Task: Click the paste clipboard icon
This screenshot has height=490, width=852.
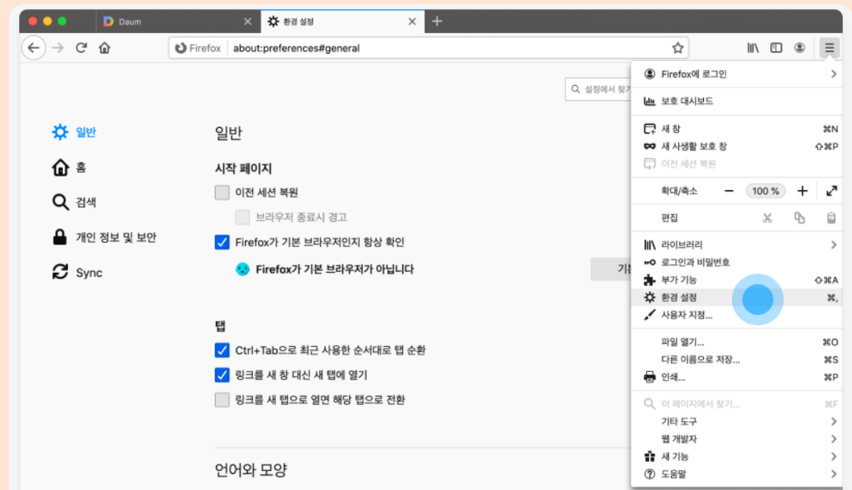Action: coord(830,217)
